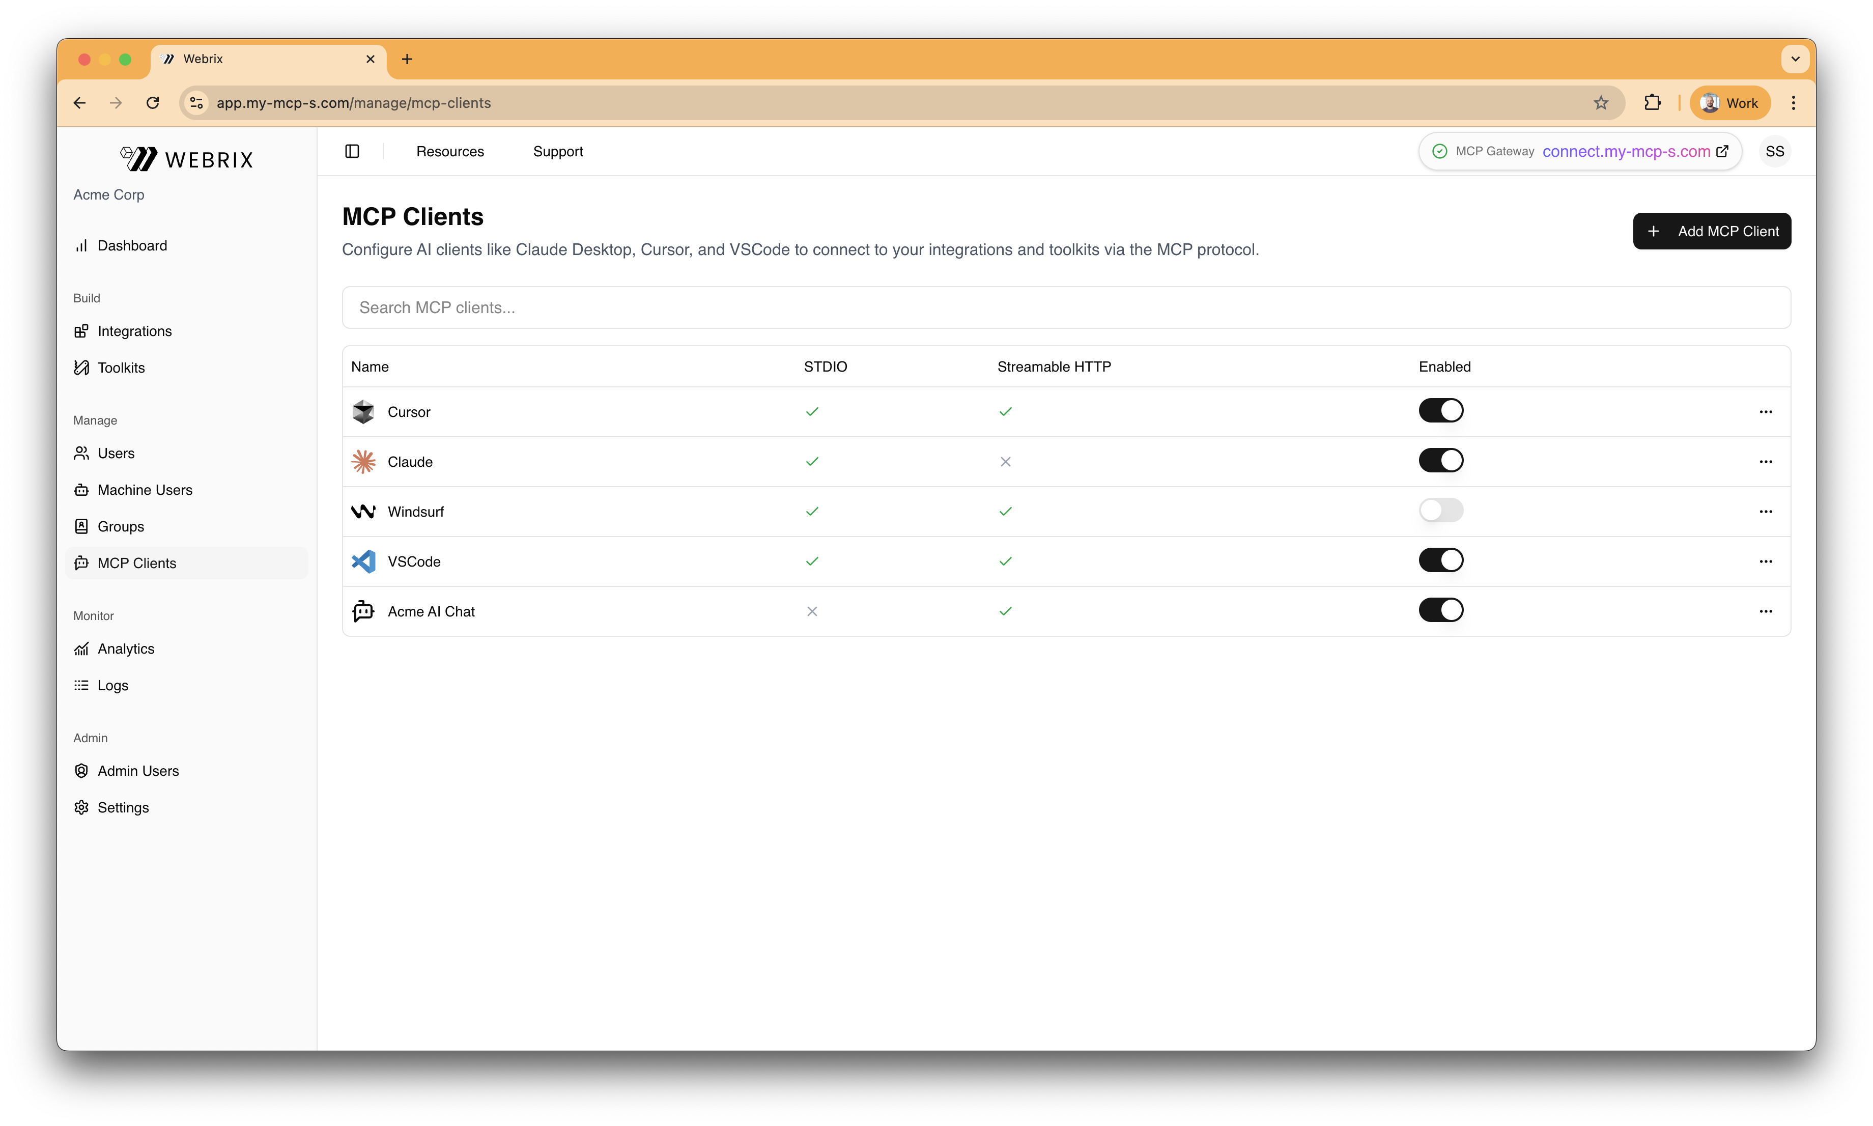Bookmark this page with the star icon
The image size is (1873, 1126).
point(1601,102)
